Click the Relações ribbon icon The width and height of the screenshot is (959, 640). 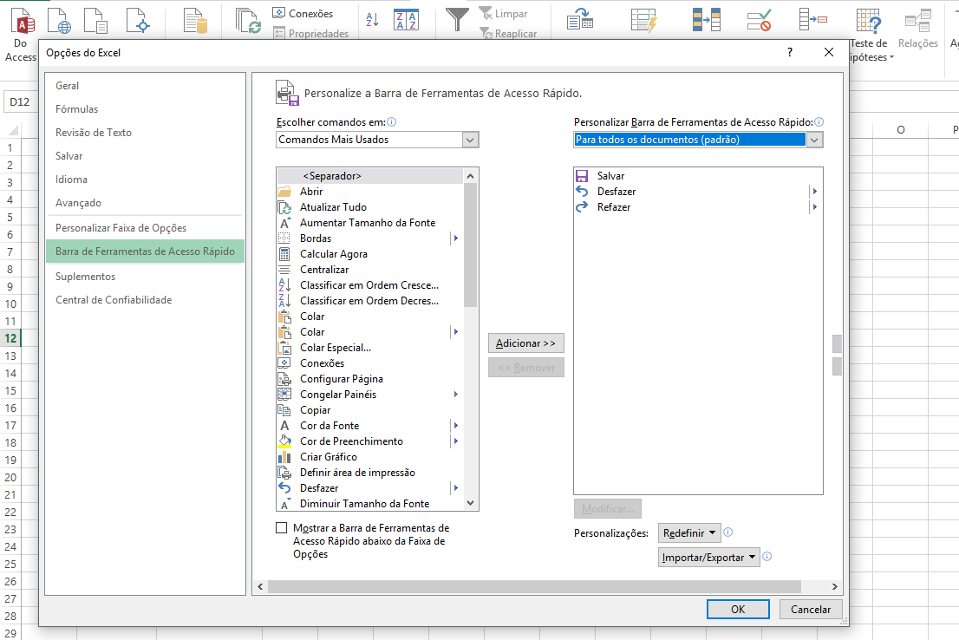[918, 20]
